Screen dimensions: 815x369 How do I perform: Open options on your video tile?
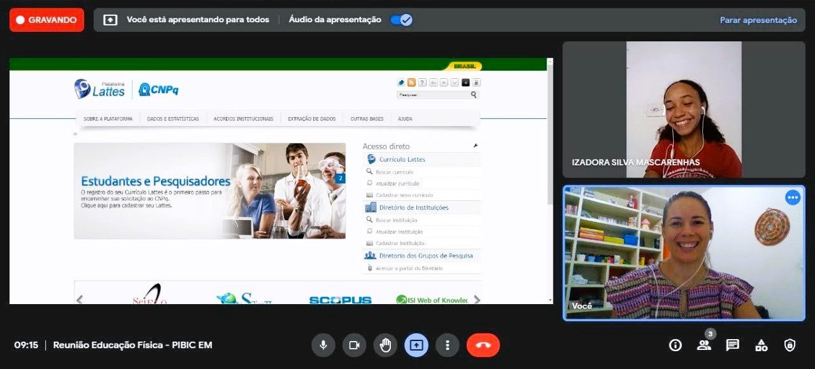pyautogui.click(x=792, y=197)
